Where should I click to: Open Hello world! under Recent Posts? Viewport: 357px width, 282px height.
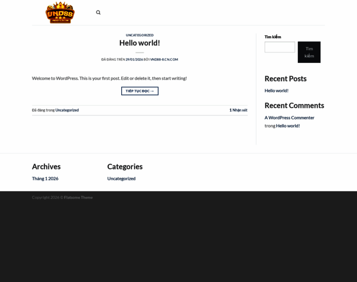tap(276, 90)
